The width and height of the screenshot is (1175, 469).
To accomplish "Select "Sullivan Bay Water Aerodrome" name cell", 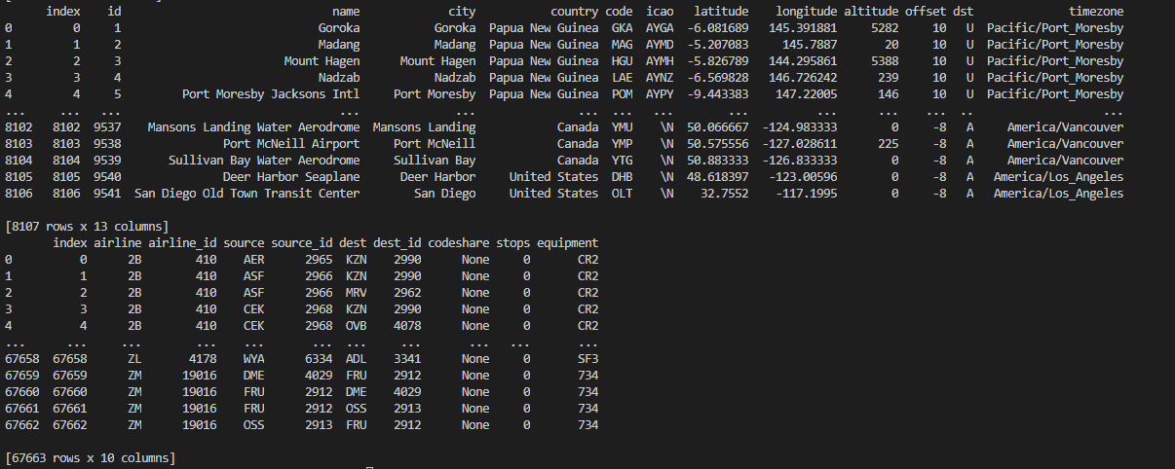I will 264,161.
